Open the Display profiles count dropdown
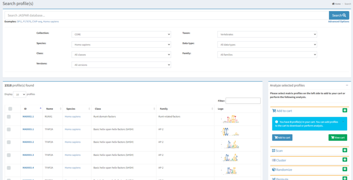 point(20,95)
